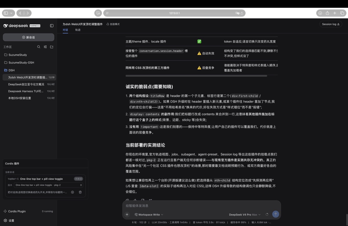Viewport: 348px width, 226px height.
Task: Open the DeepSeek创立至今论文概况 session
Action: click(29, 84)
